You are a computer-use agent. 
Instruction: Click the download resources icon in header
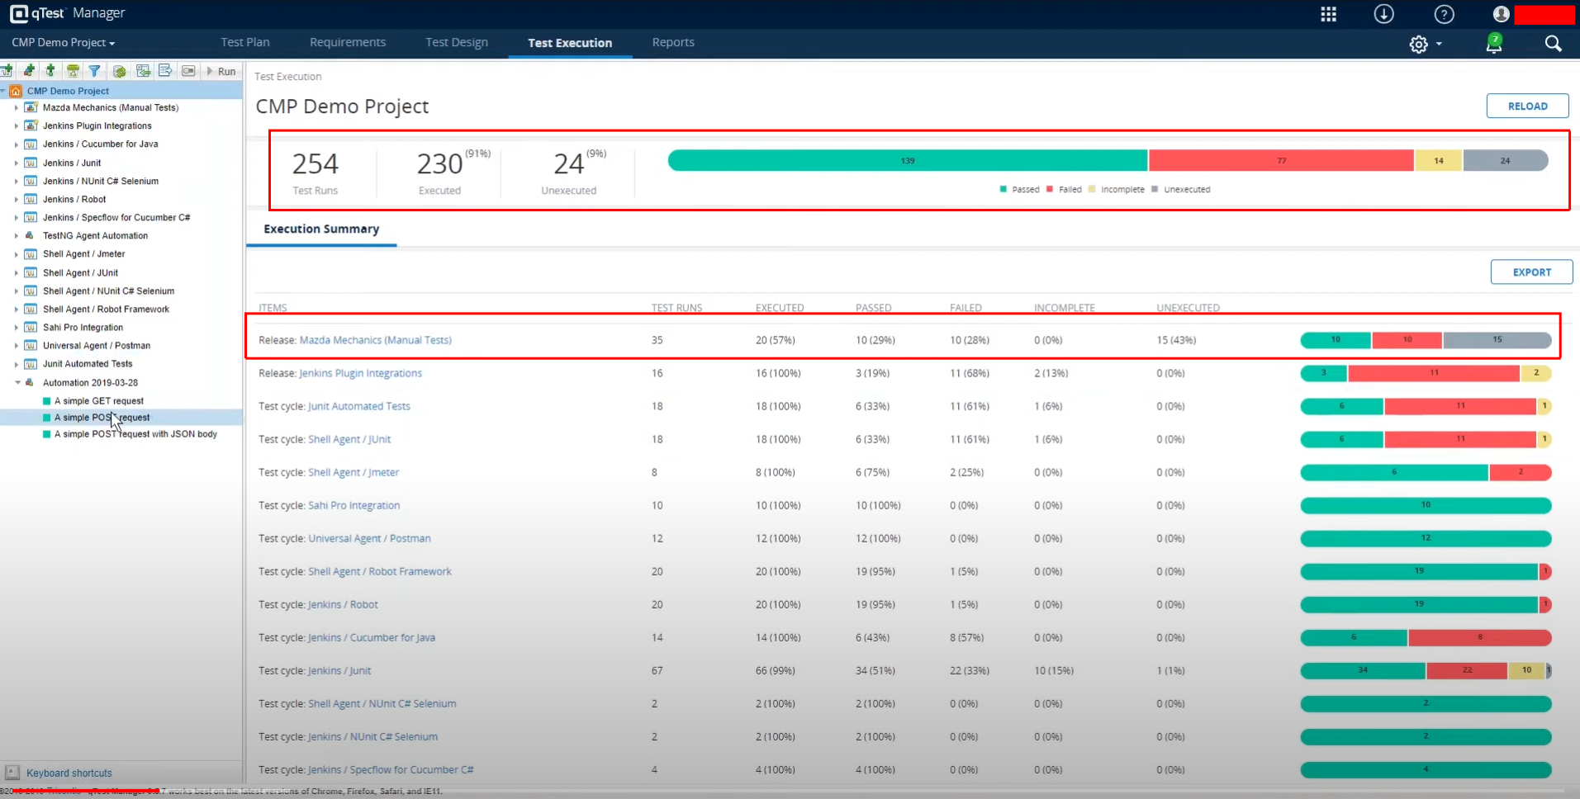pyautogui.click(x=1383, y=14)
